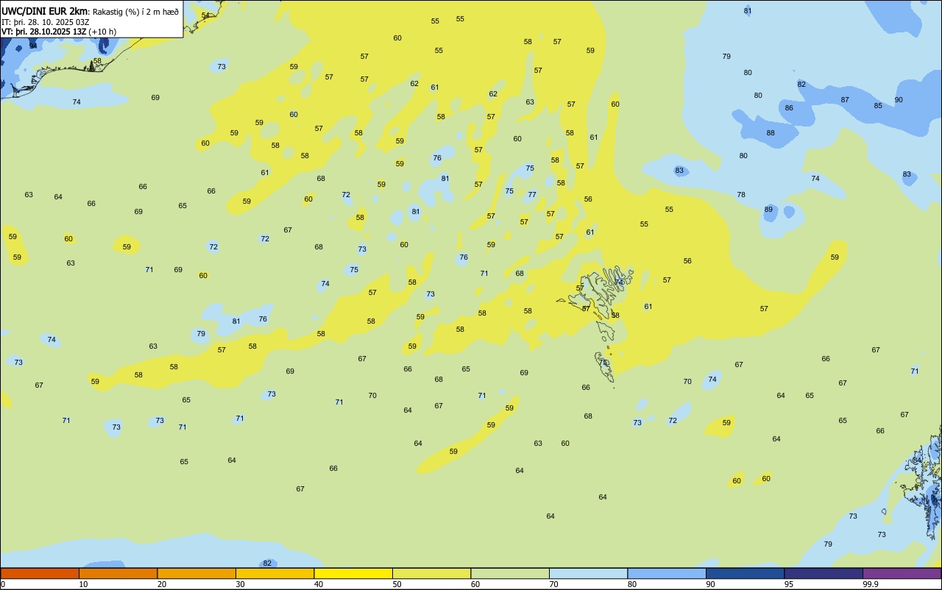Screen dimensions: 942x590
Task: Select the map value 54
Action: pos(205,15)
